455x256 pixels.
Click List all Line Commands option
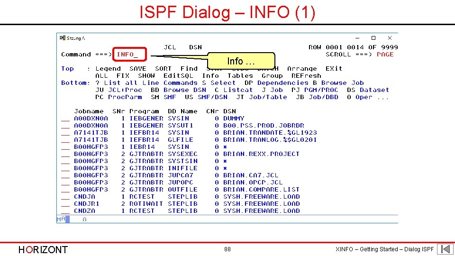point(146,82)
